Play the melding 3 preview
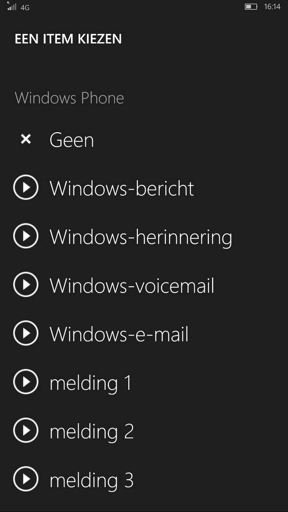Image resolution: width=288 pixels, height=512 pixels. coord(26,480)
